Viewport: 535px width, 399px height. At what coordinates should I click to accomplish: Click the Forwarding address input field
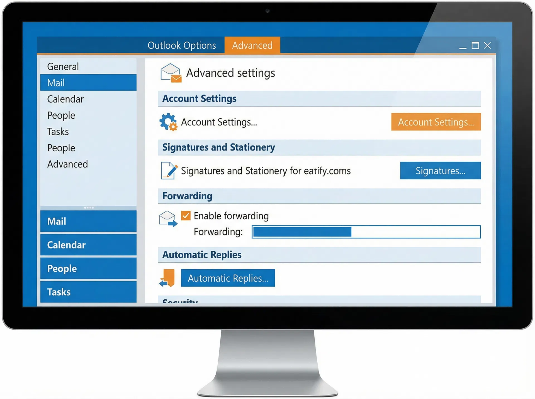(x=366, y=232)
